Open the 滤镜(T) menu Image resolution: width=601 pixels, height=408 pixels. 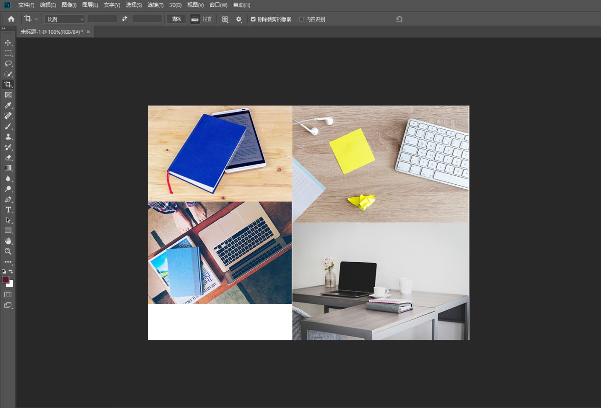(x=155, y=5)
